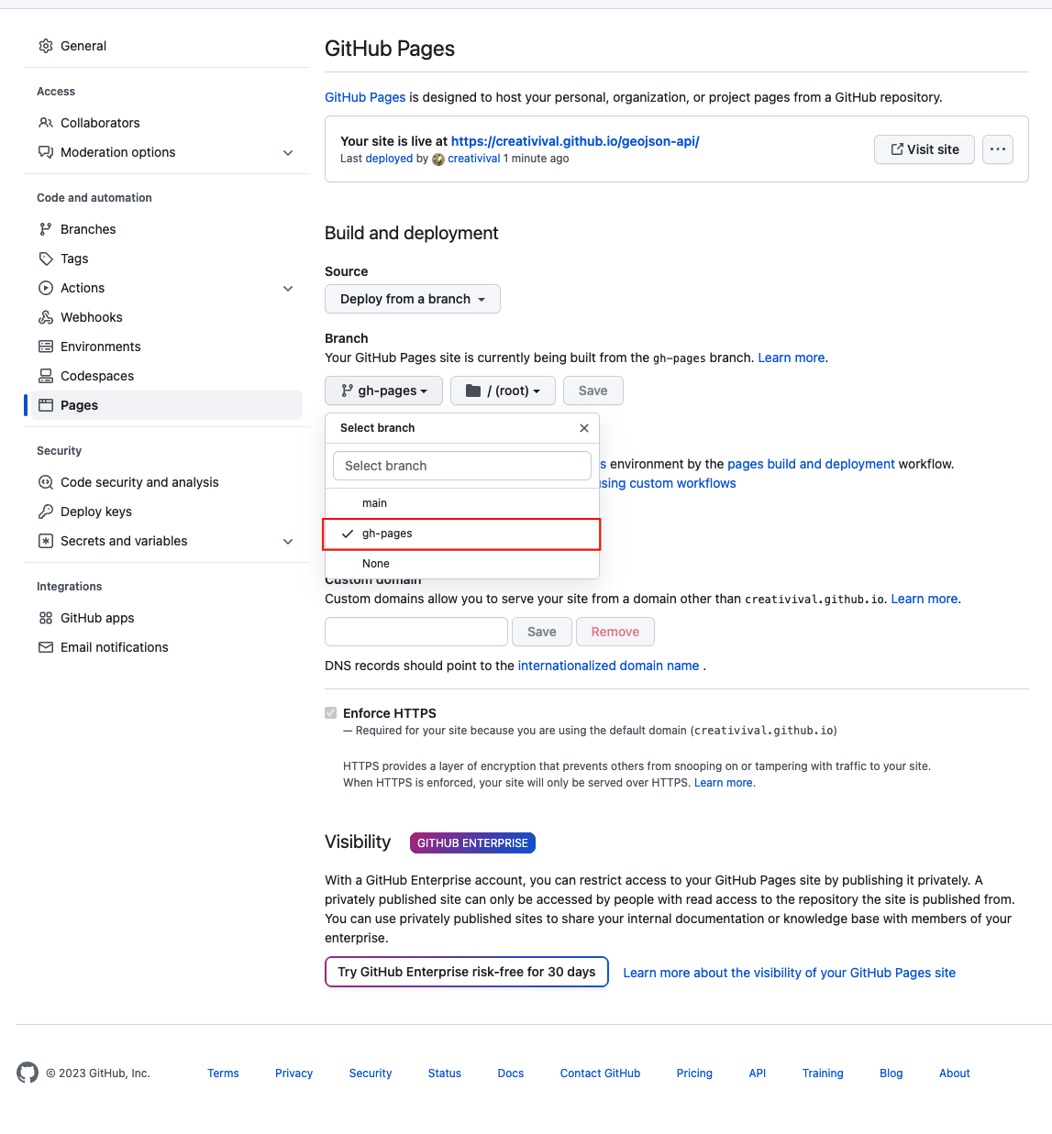This screenshot has height=1134, width=1052.
Task: Click the Email notifications envelope icon
Action: [46, 647]
